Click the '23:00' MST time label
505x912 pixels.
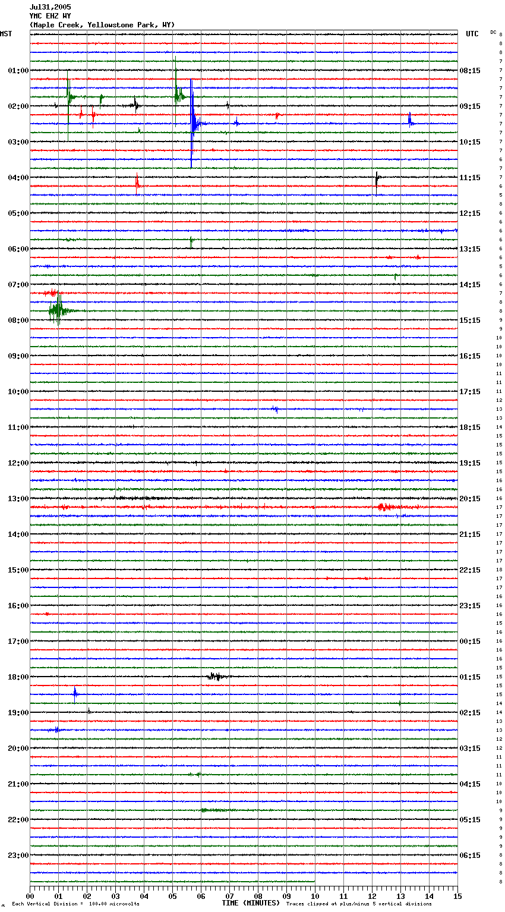18,856
